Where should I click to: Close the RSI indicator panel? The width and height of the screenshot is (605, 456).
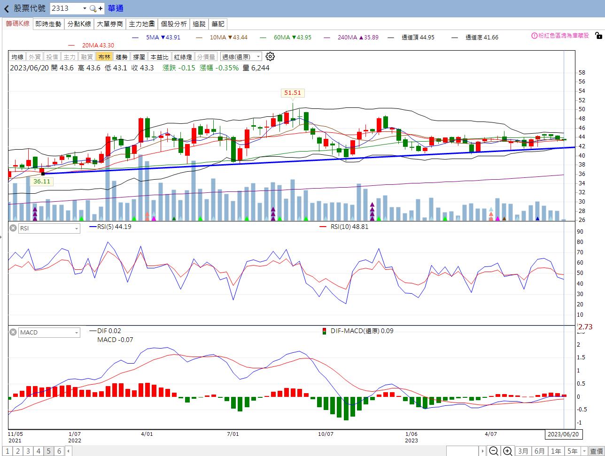coord(13,228)
